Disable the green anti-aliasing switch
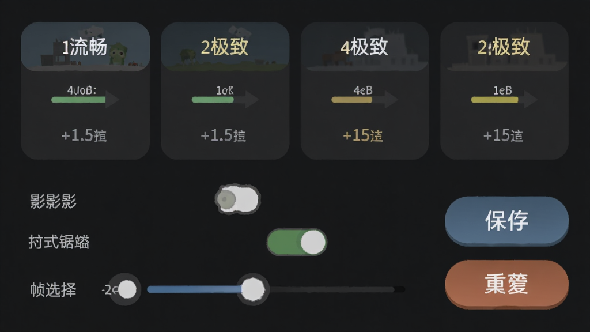This screenshot has height=332, width=590. [x=297, y=242]
